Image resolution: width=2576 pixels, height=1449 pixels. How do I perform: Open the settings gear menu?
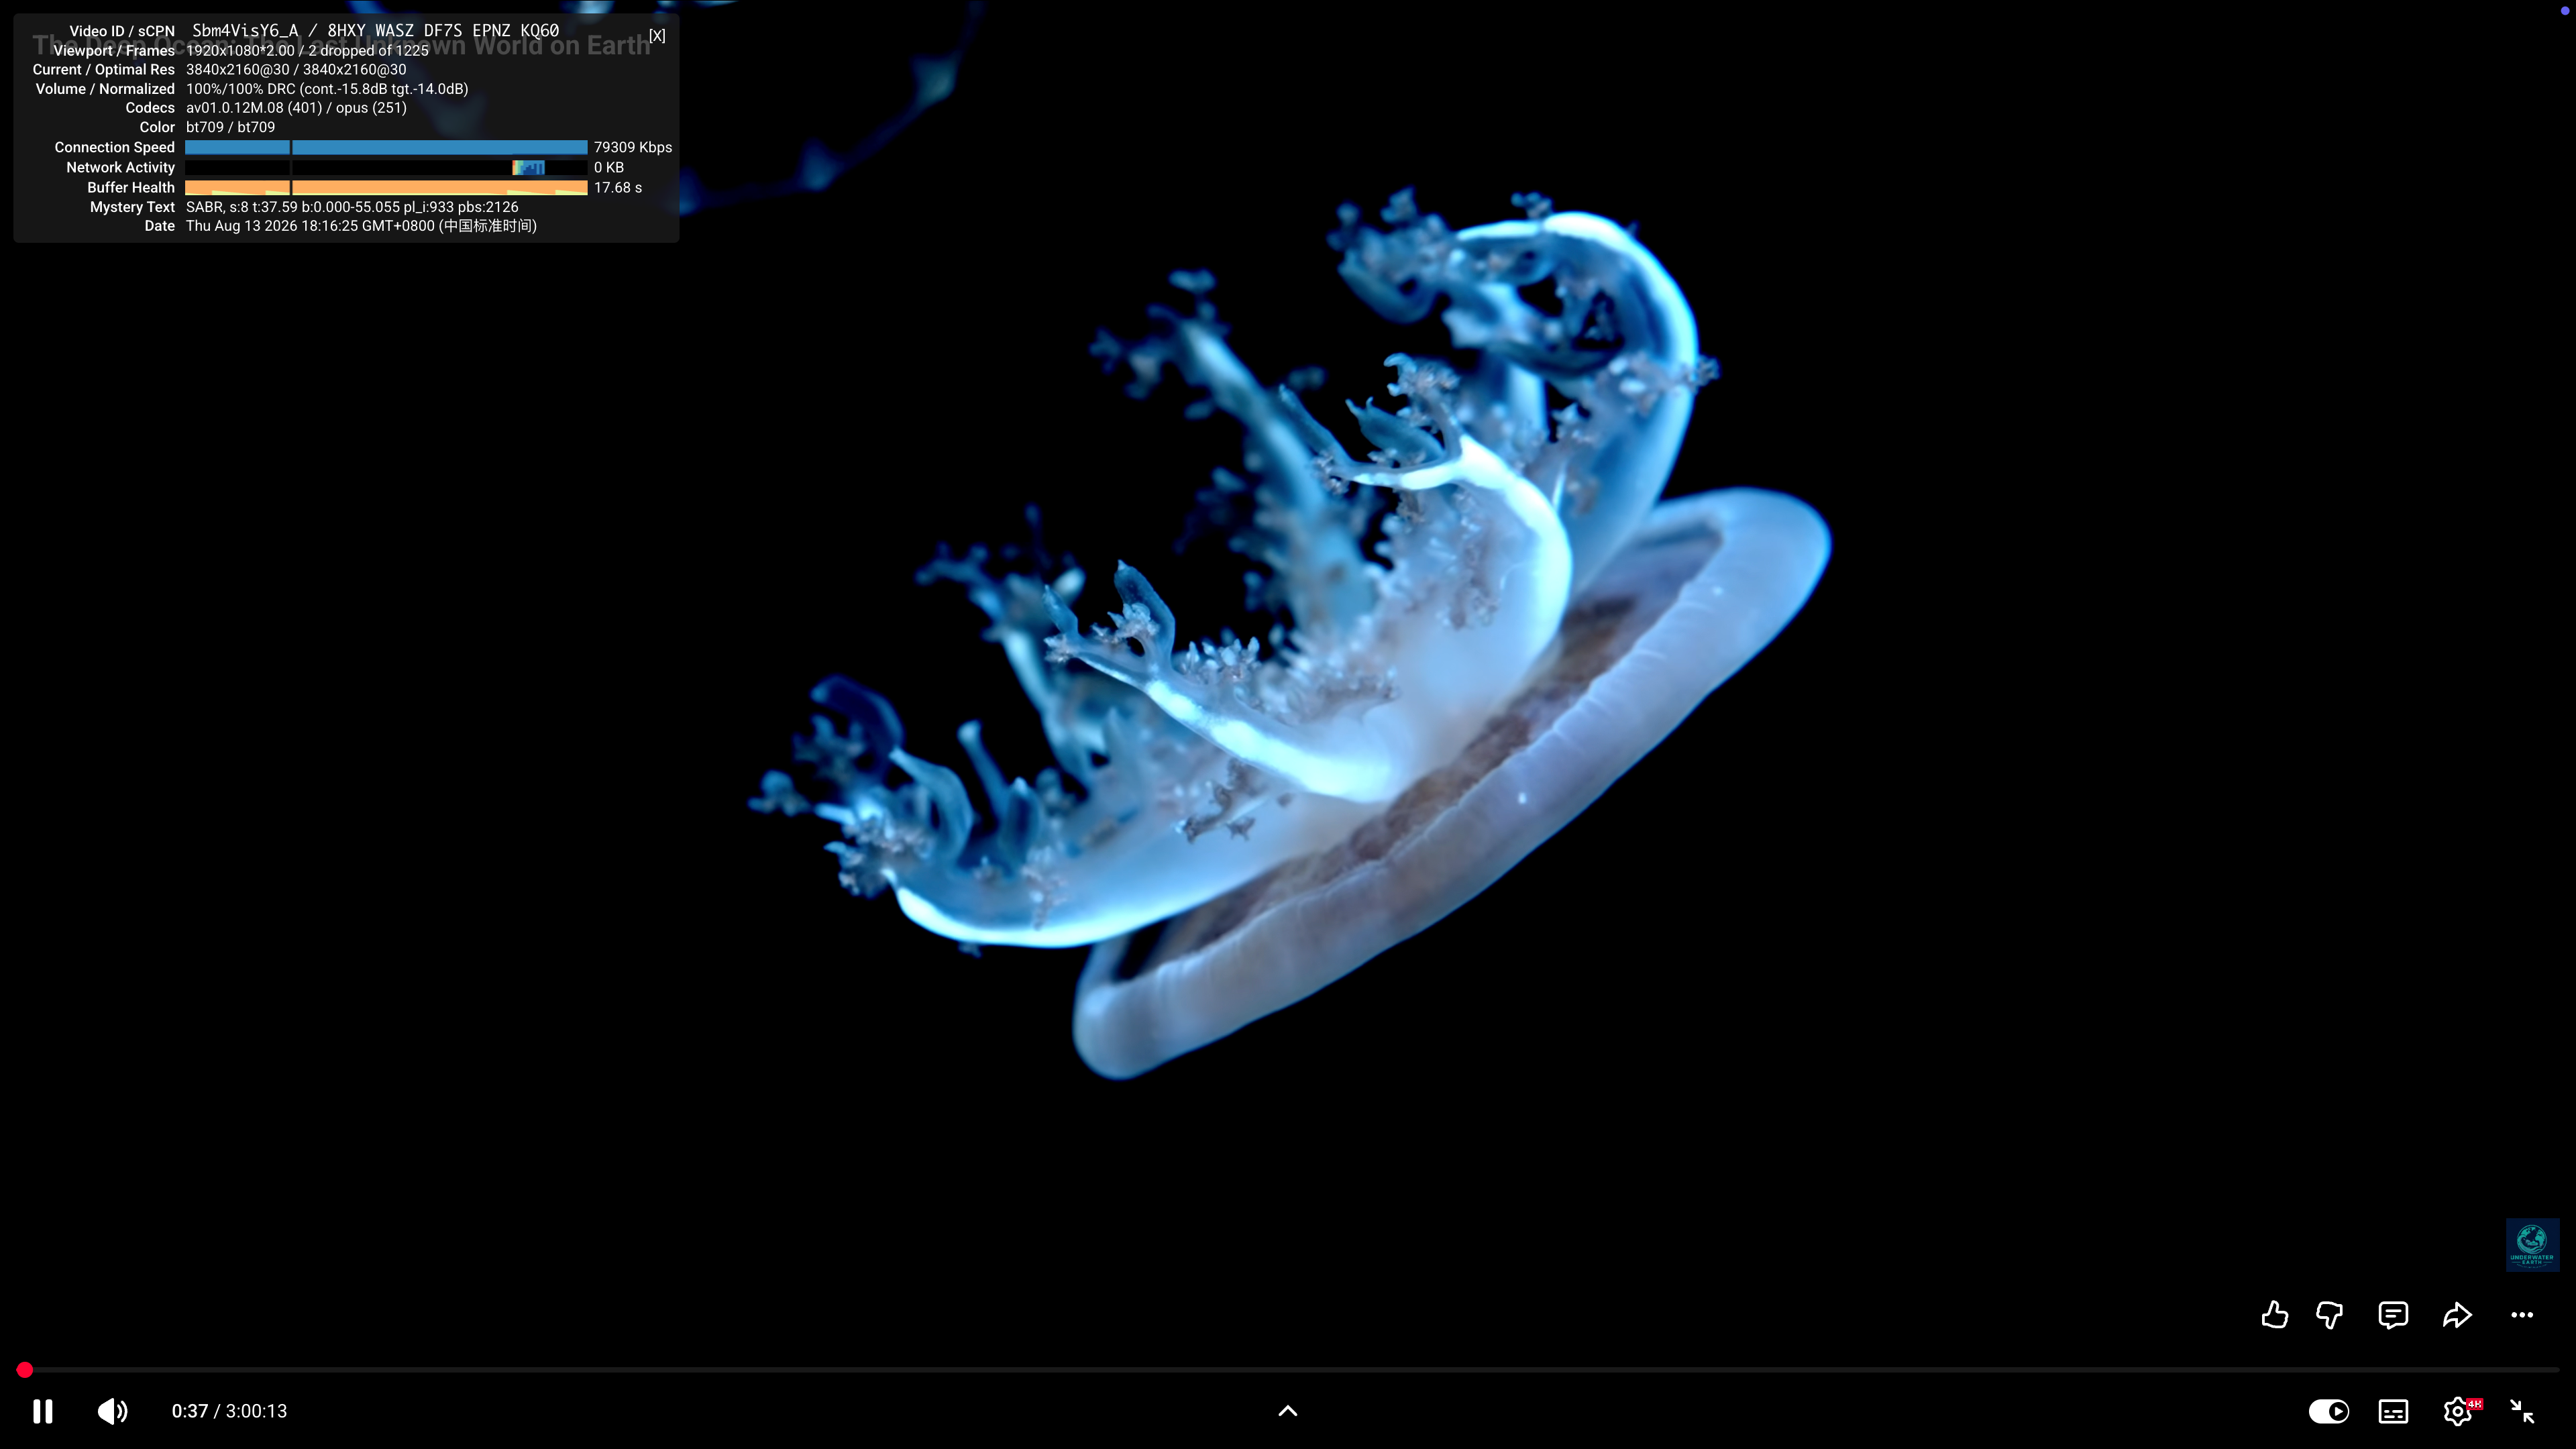pos(2458,1411)
